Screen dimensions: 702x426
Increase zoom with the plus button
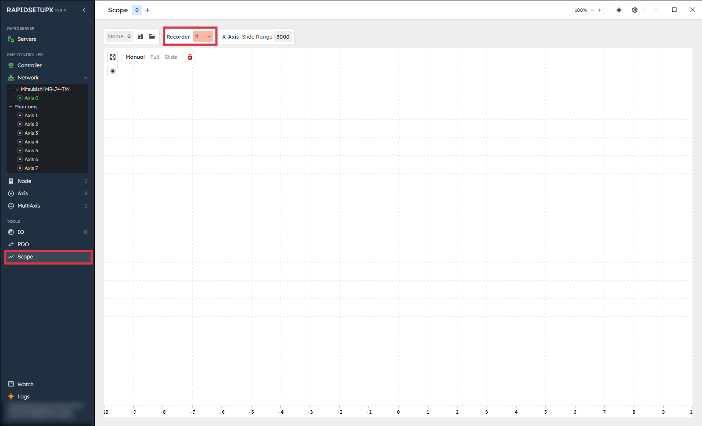(600, 10)
